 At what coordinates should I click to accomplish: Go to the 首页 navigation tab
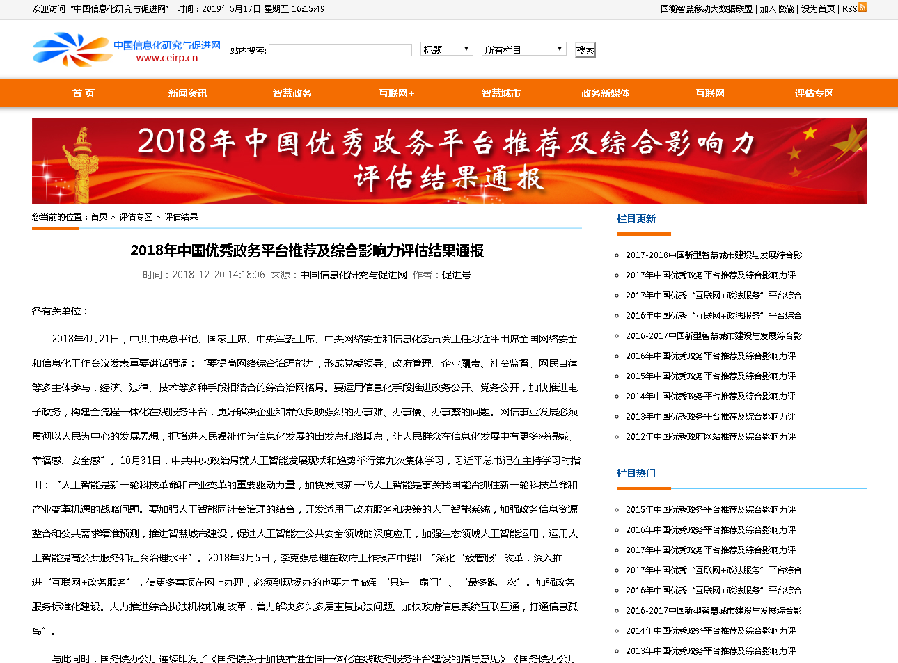(x=84, y=93)
